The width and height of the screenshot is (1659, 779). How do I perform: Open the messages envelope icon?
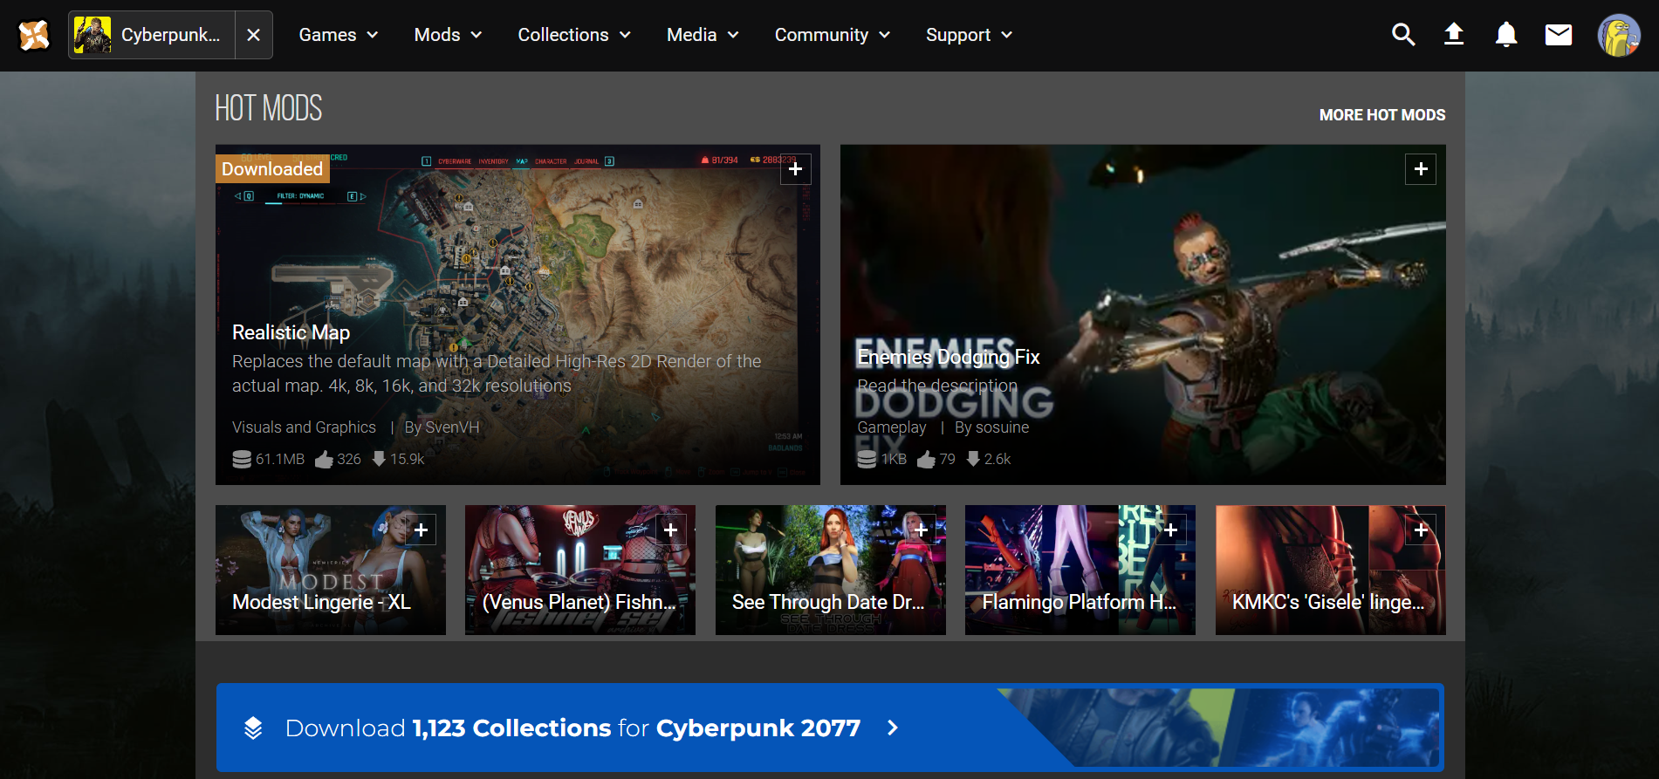[1558, 35]
